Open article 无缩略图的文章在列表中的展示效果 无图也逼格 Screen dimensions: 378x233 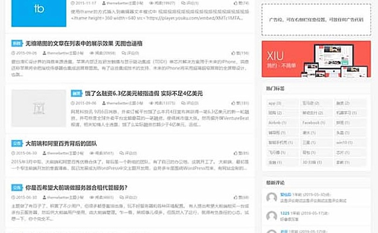coord(84,43)
